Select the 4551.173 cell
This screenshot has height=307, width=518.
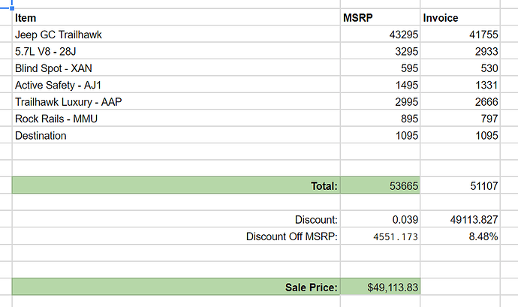pyautogui.click(x=380, y=236)
